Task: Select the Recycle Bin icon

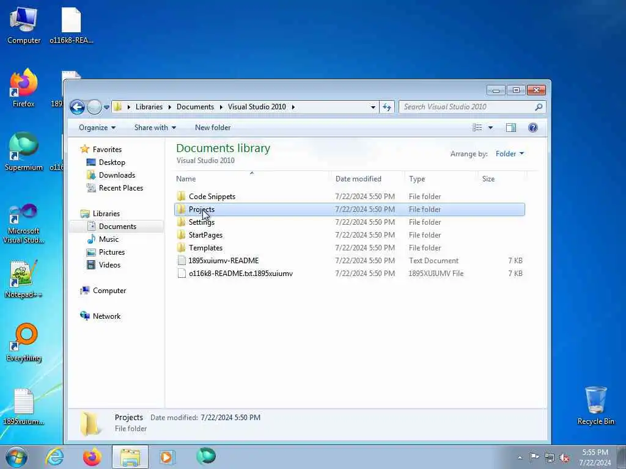Action: (x=595, y=406)
